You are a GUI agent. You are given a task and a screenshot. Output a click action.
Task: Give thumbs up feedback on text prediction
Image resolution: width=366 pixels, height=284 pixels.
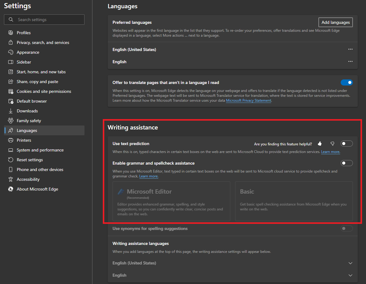pyautogui.click(x=320, y=144)
